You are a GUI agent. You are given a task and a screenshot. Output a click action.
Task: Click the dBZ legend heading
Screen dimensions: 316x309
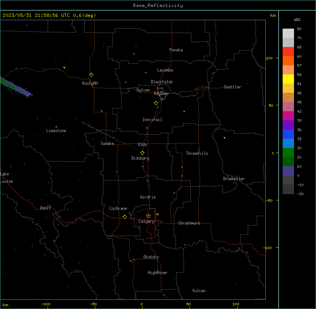[297, 19]
